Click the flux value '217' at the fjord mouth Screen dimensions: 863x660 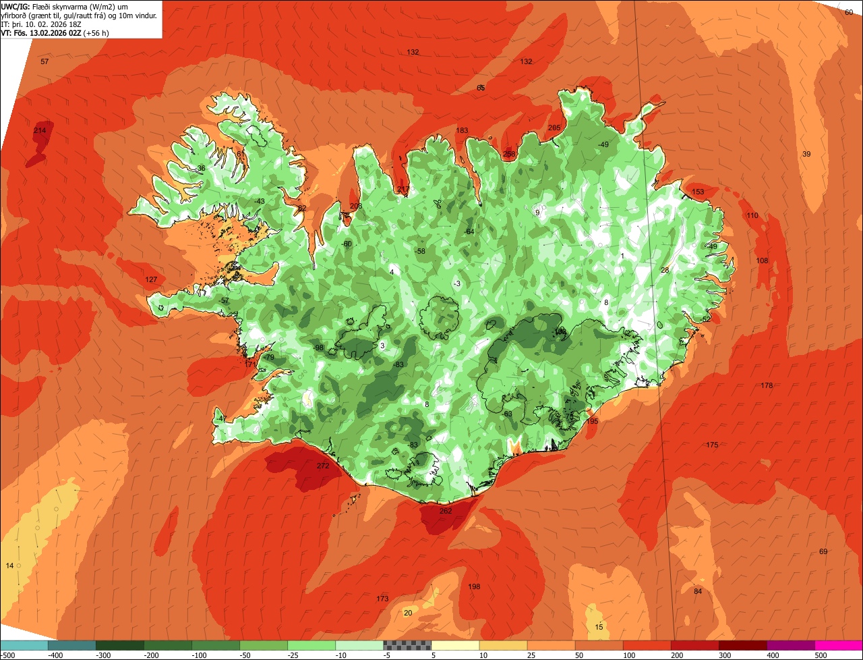coord(403,189)
